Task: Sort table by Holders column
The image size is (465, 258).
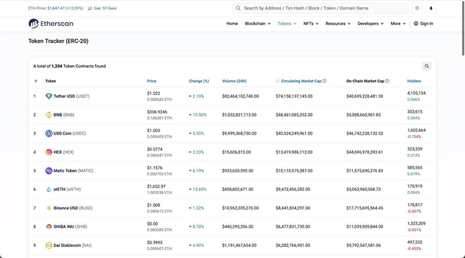Action: click(x=414, y=81)
